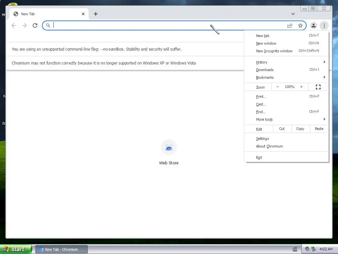Click the network tray icon beside the clock
Viewport: 338px width, 254px height.
coord(313,249)
